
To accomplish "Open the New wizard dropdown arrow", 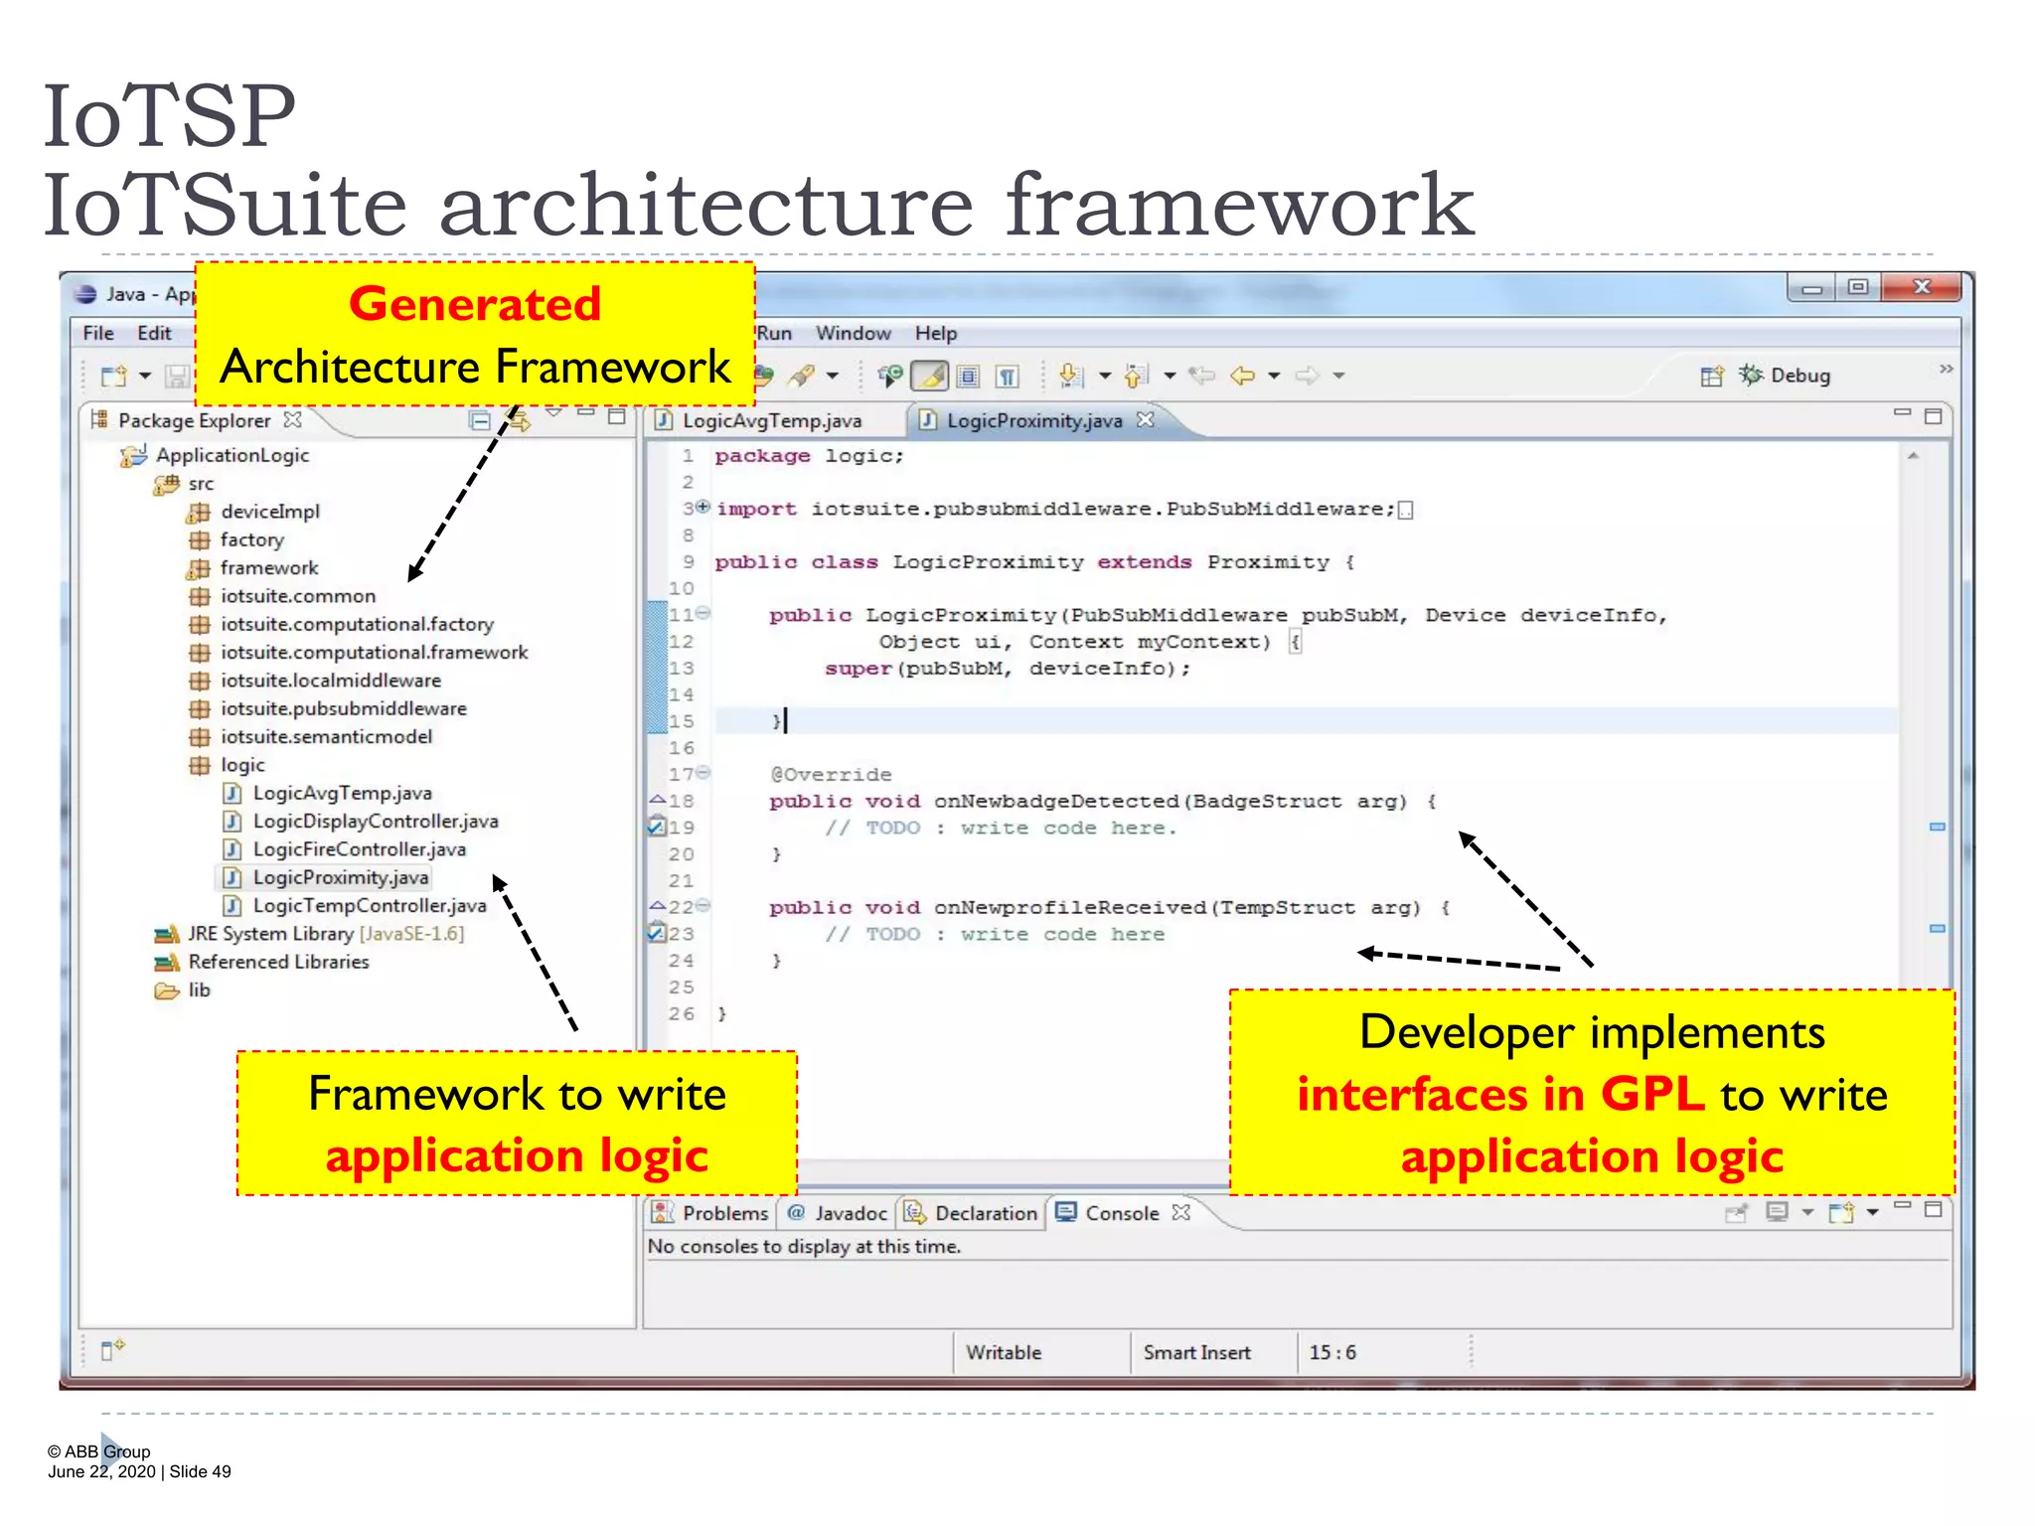I will (145, 376).
